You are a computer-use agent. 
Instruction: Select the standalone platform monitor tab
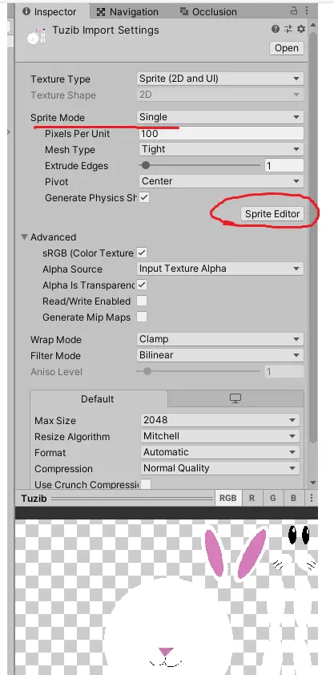235,398
